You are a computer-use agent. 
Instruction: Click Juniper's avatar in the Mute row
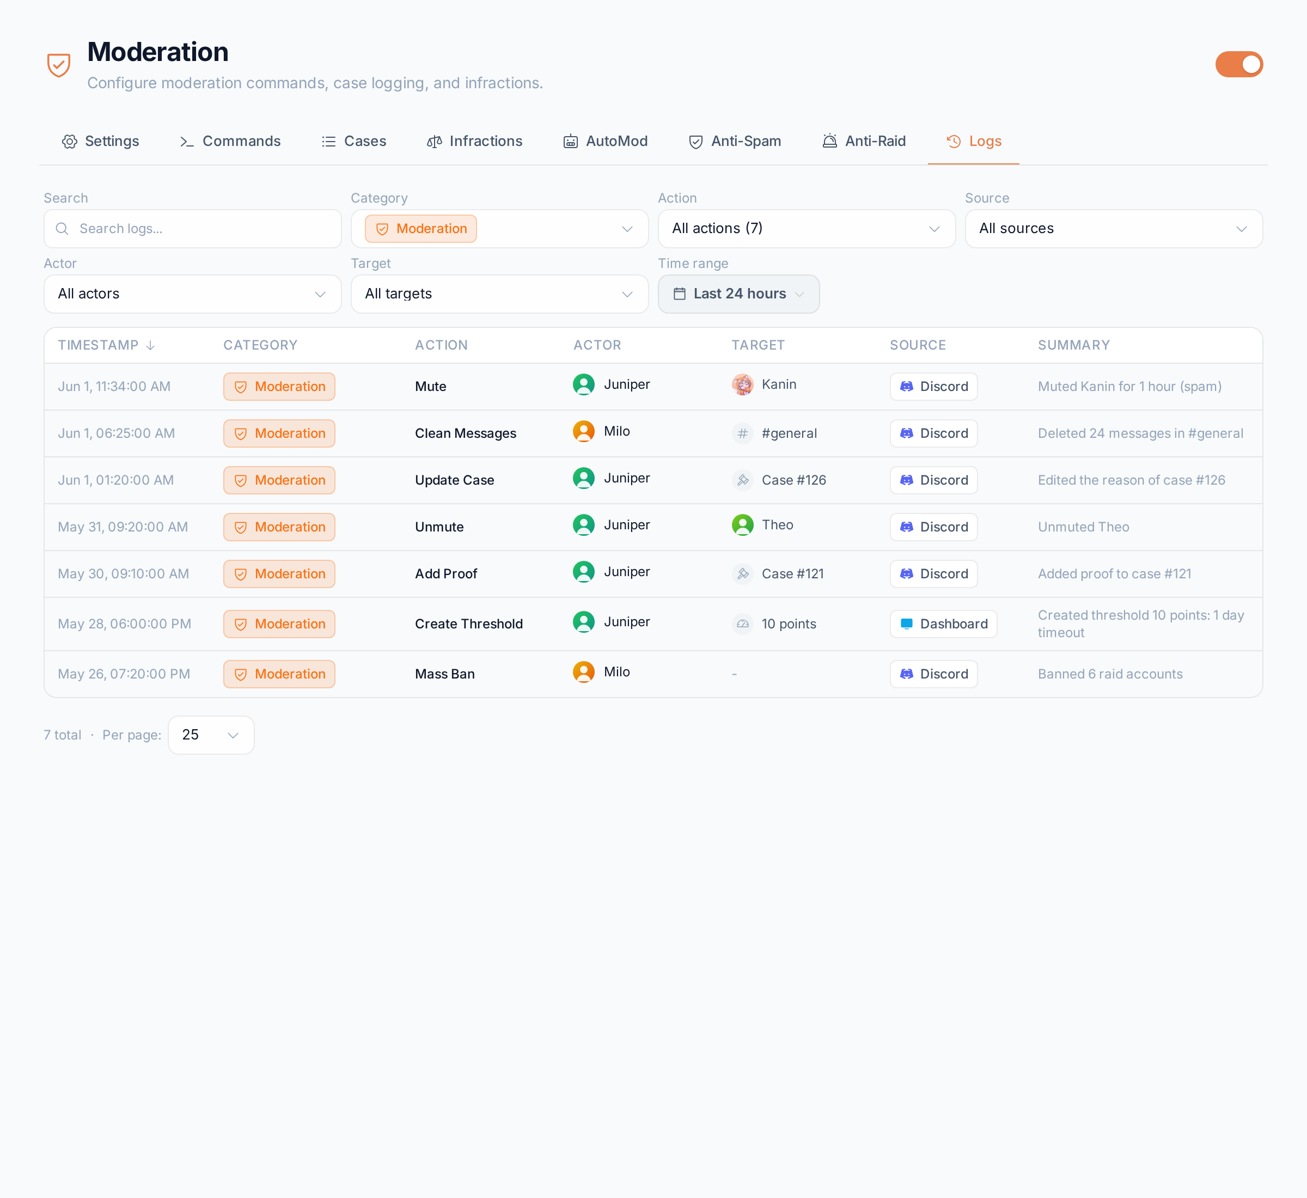click(583, 384)
